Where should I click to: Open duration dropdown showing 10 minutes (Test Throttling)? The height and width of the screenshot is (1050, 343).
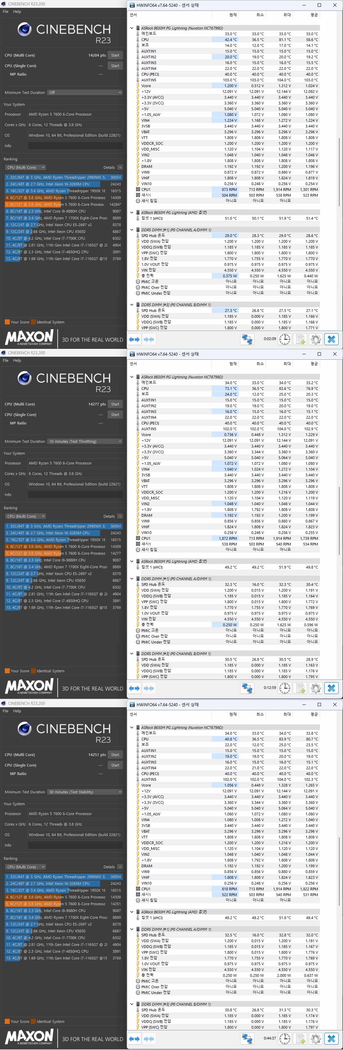(85, 441)
